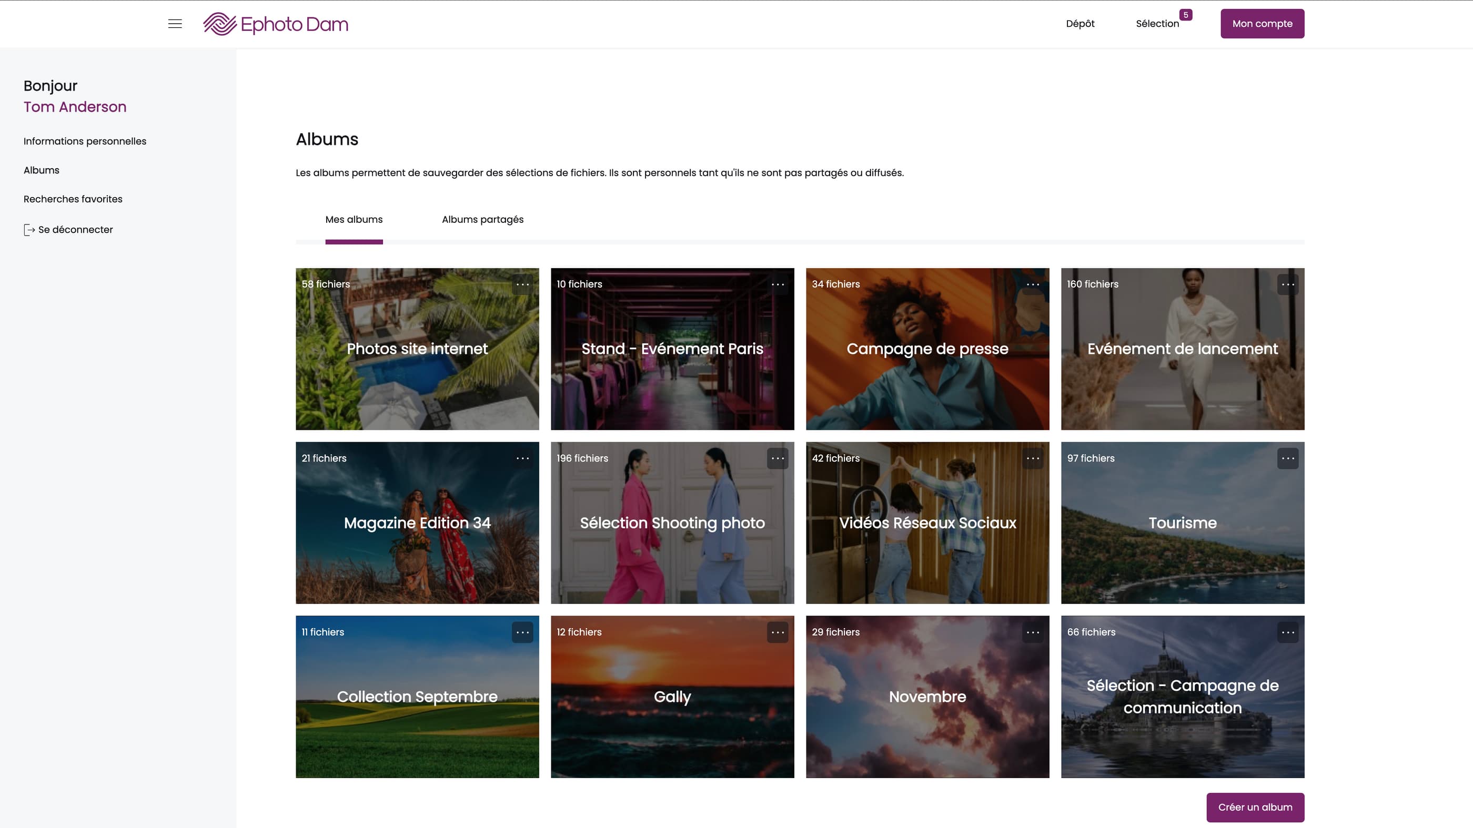Open the hamburger navigation menu
This screenshot has height=828, width=1473.
click(x=175, y=24)
